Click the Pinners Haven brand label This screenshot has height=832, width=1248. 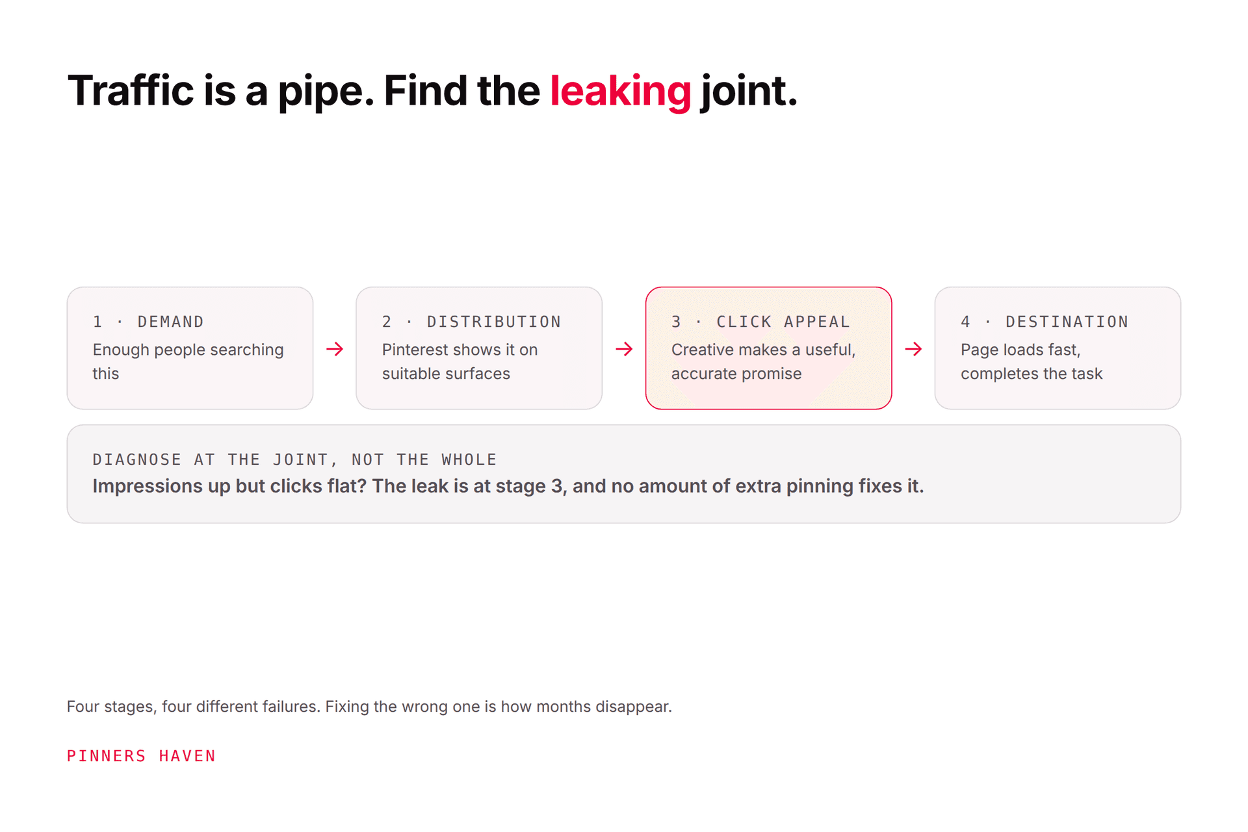click(x=141, y=756)
